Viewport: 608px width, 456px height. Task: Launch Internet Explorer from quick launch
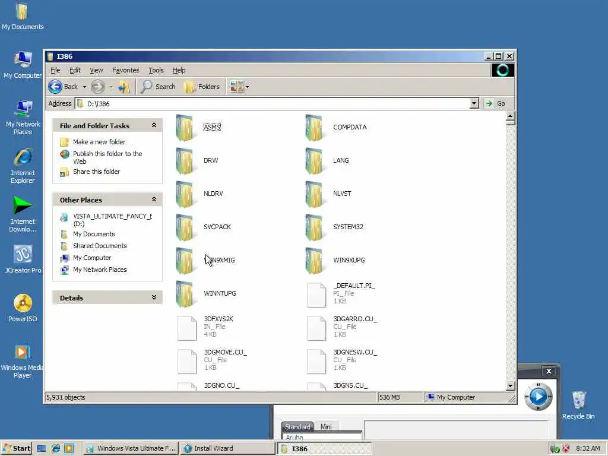(x=56, y=449)
